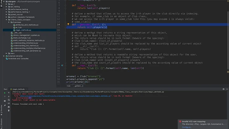Screen dimensions: 229x129
Task: Select understanding_multiple_inheritance.py file
Action: click(29, 48)
